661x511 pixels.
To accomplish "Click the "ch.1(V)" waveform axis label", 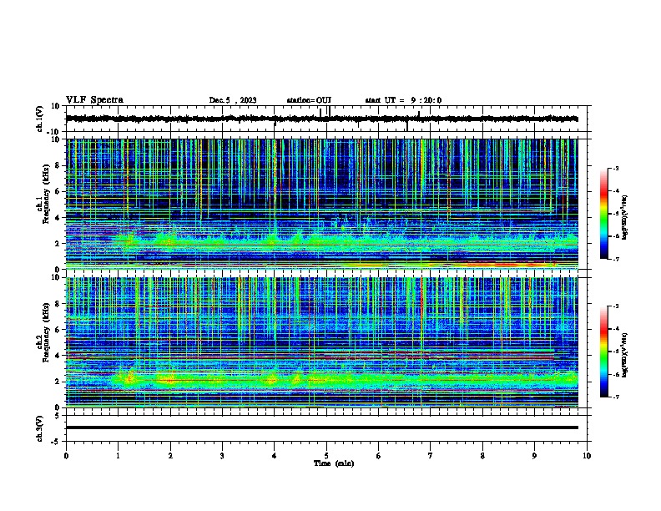I will [40, 119].
